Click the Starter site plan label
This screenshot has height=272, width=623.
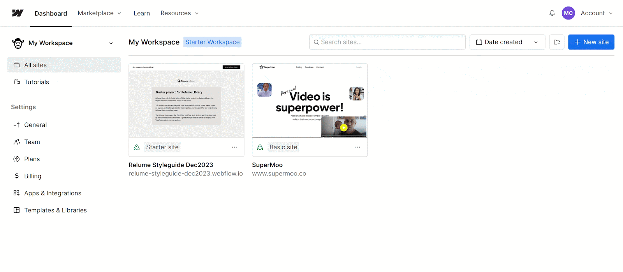coord(162,147)
